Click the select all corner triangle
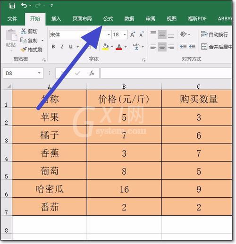This screenshot has width=236, height=244. 8,86
